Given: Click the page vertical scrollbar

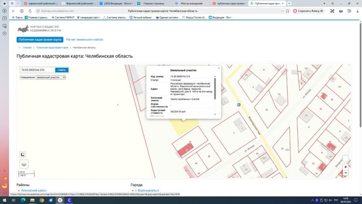Looking at the screenshot, I should click(x=361, y=74).
